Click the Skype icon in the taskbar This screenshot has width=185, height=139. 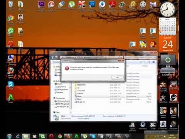pos(93,136)
